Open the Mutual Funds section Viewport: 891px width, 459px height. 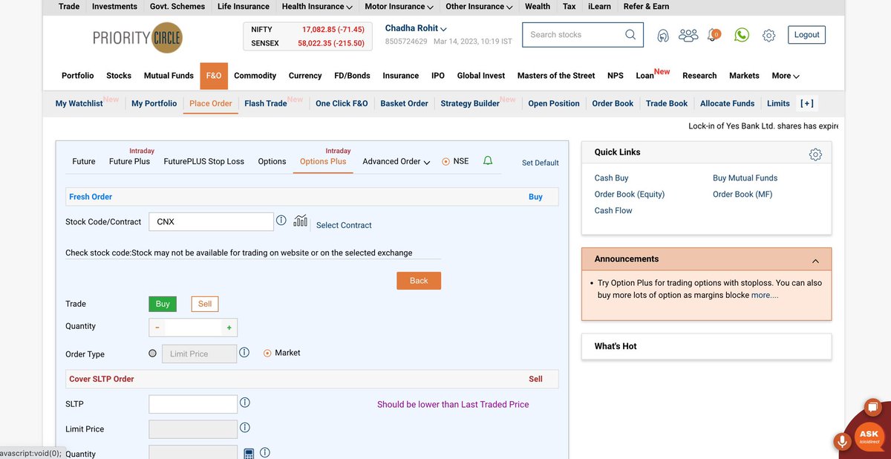(169, 76)
